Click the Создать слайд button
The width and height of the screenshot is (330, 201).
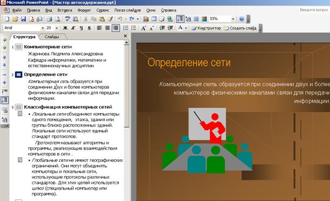click(x=241, y=28)
